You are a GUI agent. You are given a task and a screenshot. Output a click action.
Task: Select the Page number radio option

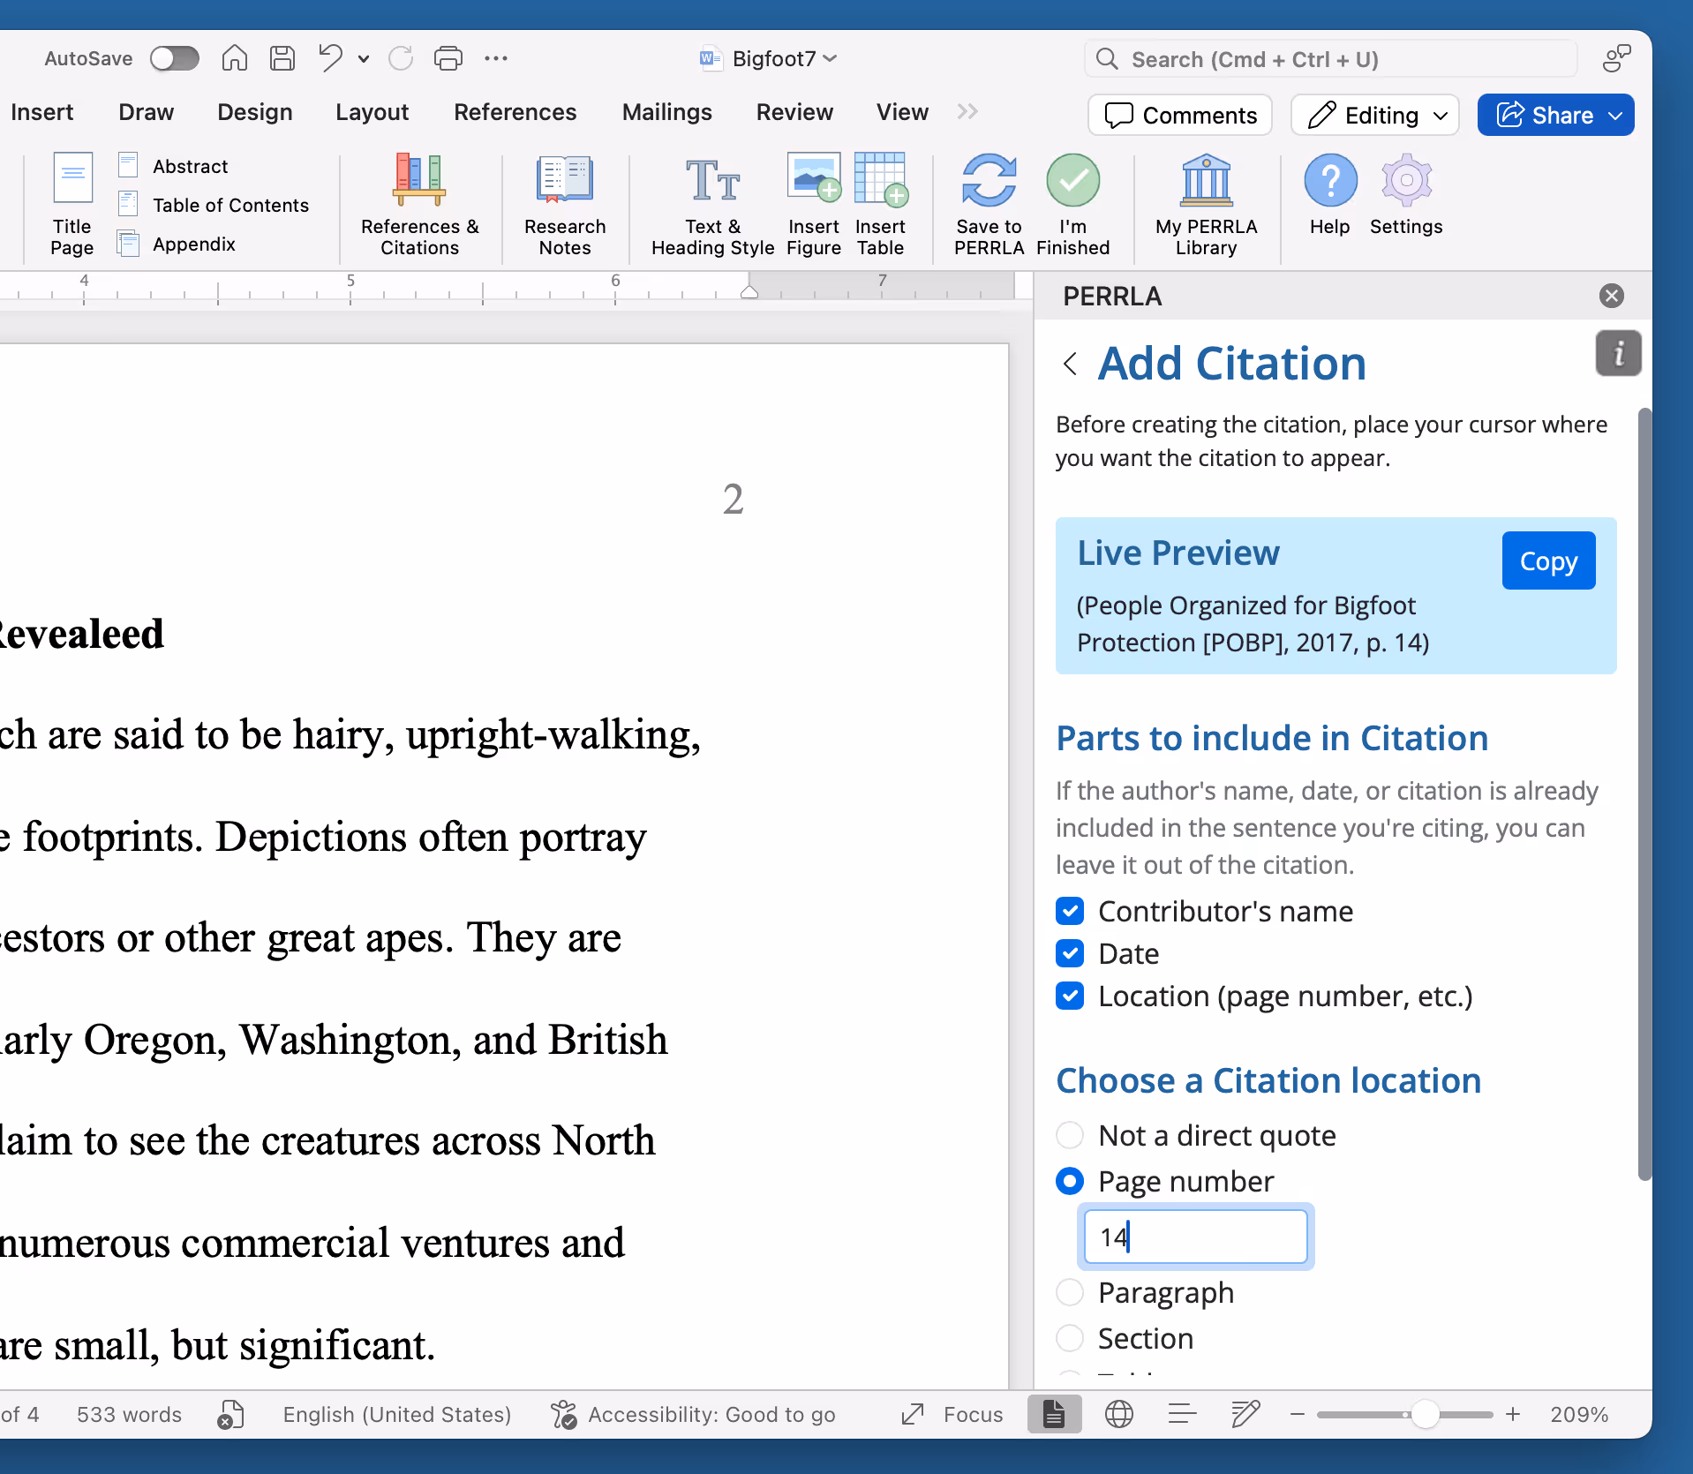pyautogui.click(x=1070, y=1181)
